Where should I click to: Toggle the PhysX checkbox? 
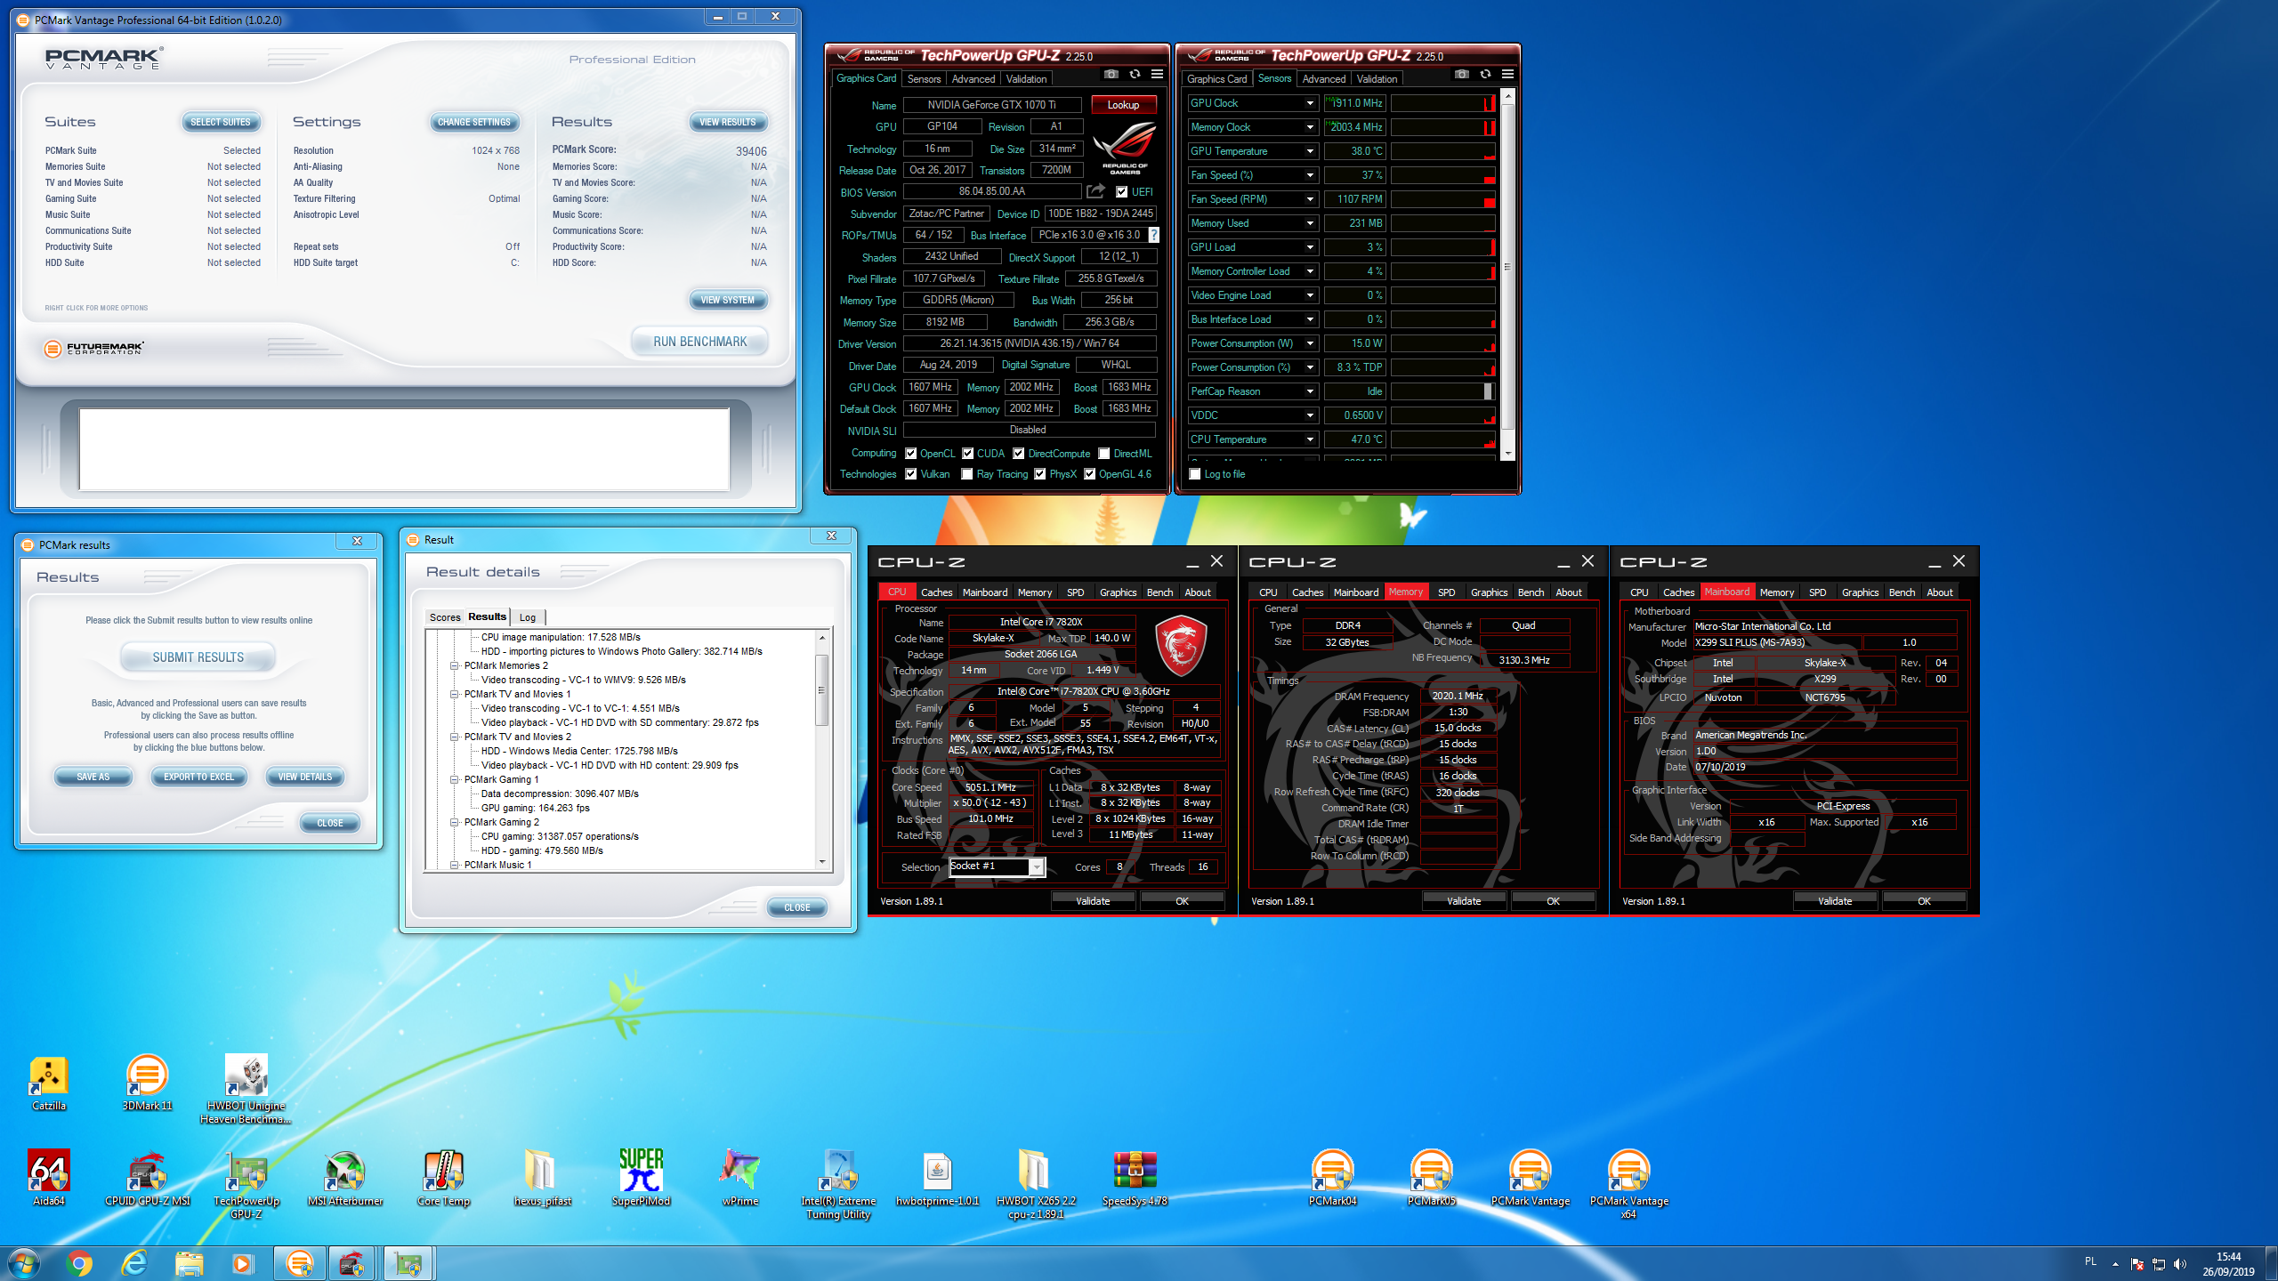click(x=1040, y=474)
